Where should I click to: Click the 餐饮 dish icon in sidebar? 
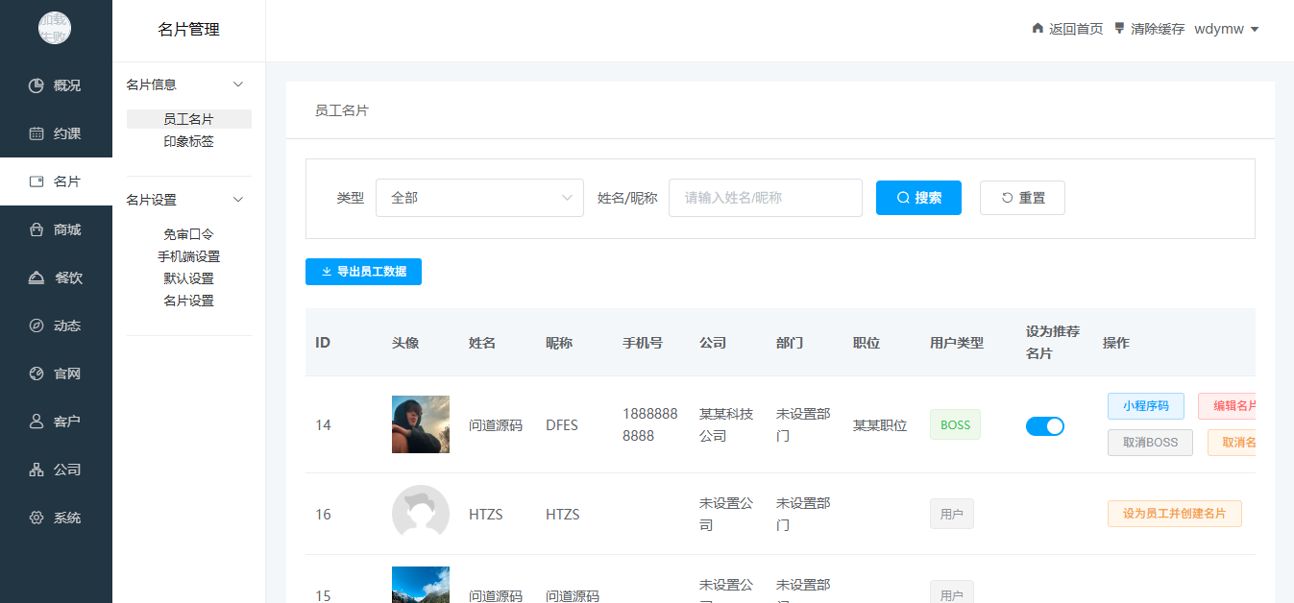37,277
